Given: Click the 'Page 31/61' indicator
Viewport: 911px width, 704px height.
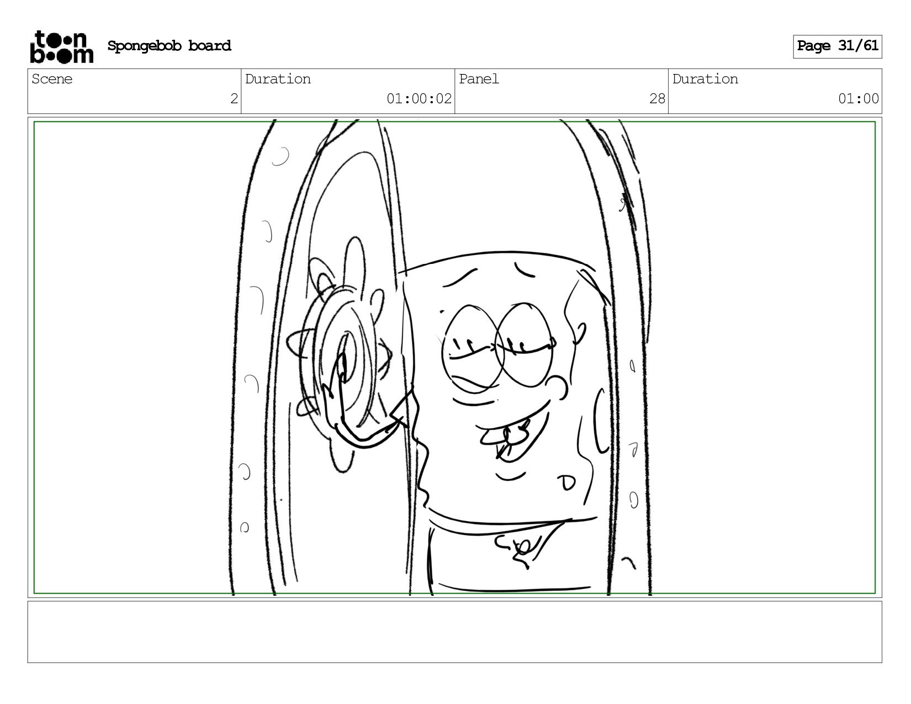Looking at the screenshot, I should click(838, 46).
